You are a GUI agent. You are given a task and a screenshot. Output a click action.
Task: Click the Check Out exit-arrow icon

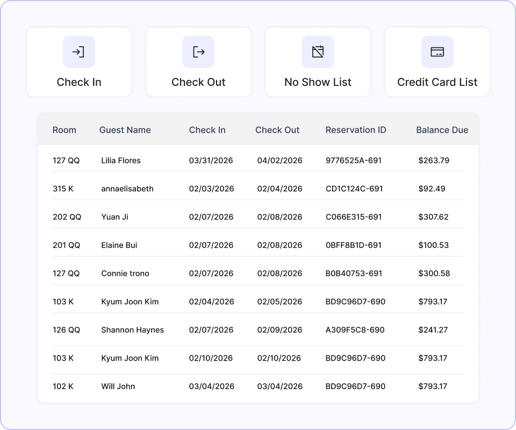coord(198,52)
